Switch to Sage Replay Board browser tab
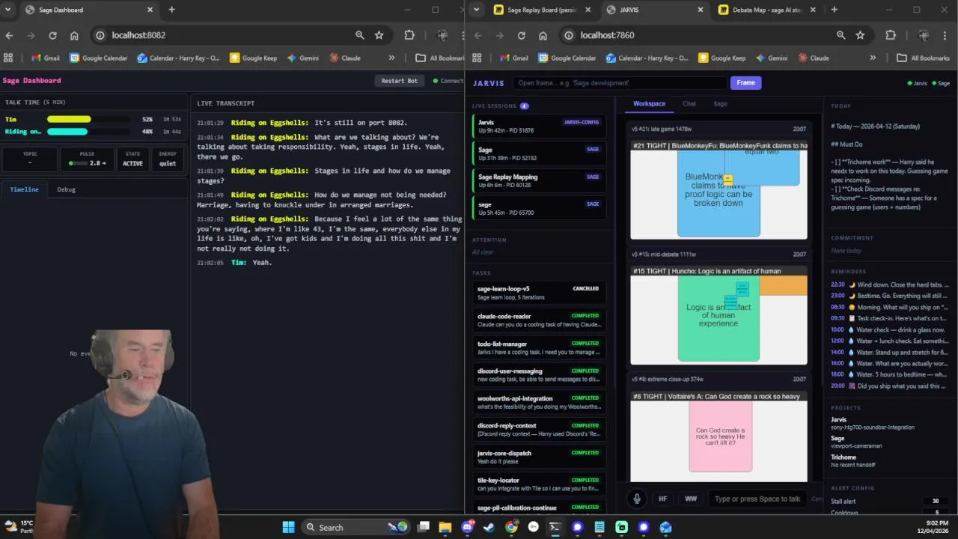 (x=543, y=10)
